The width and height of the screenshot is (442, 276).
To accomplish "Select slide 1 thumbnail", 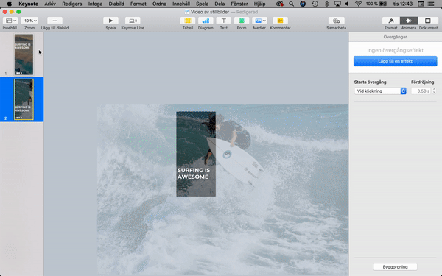I will coord(24,54).
